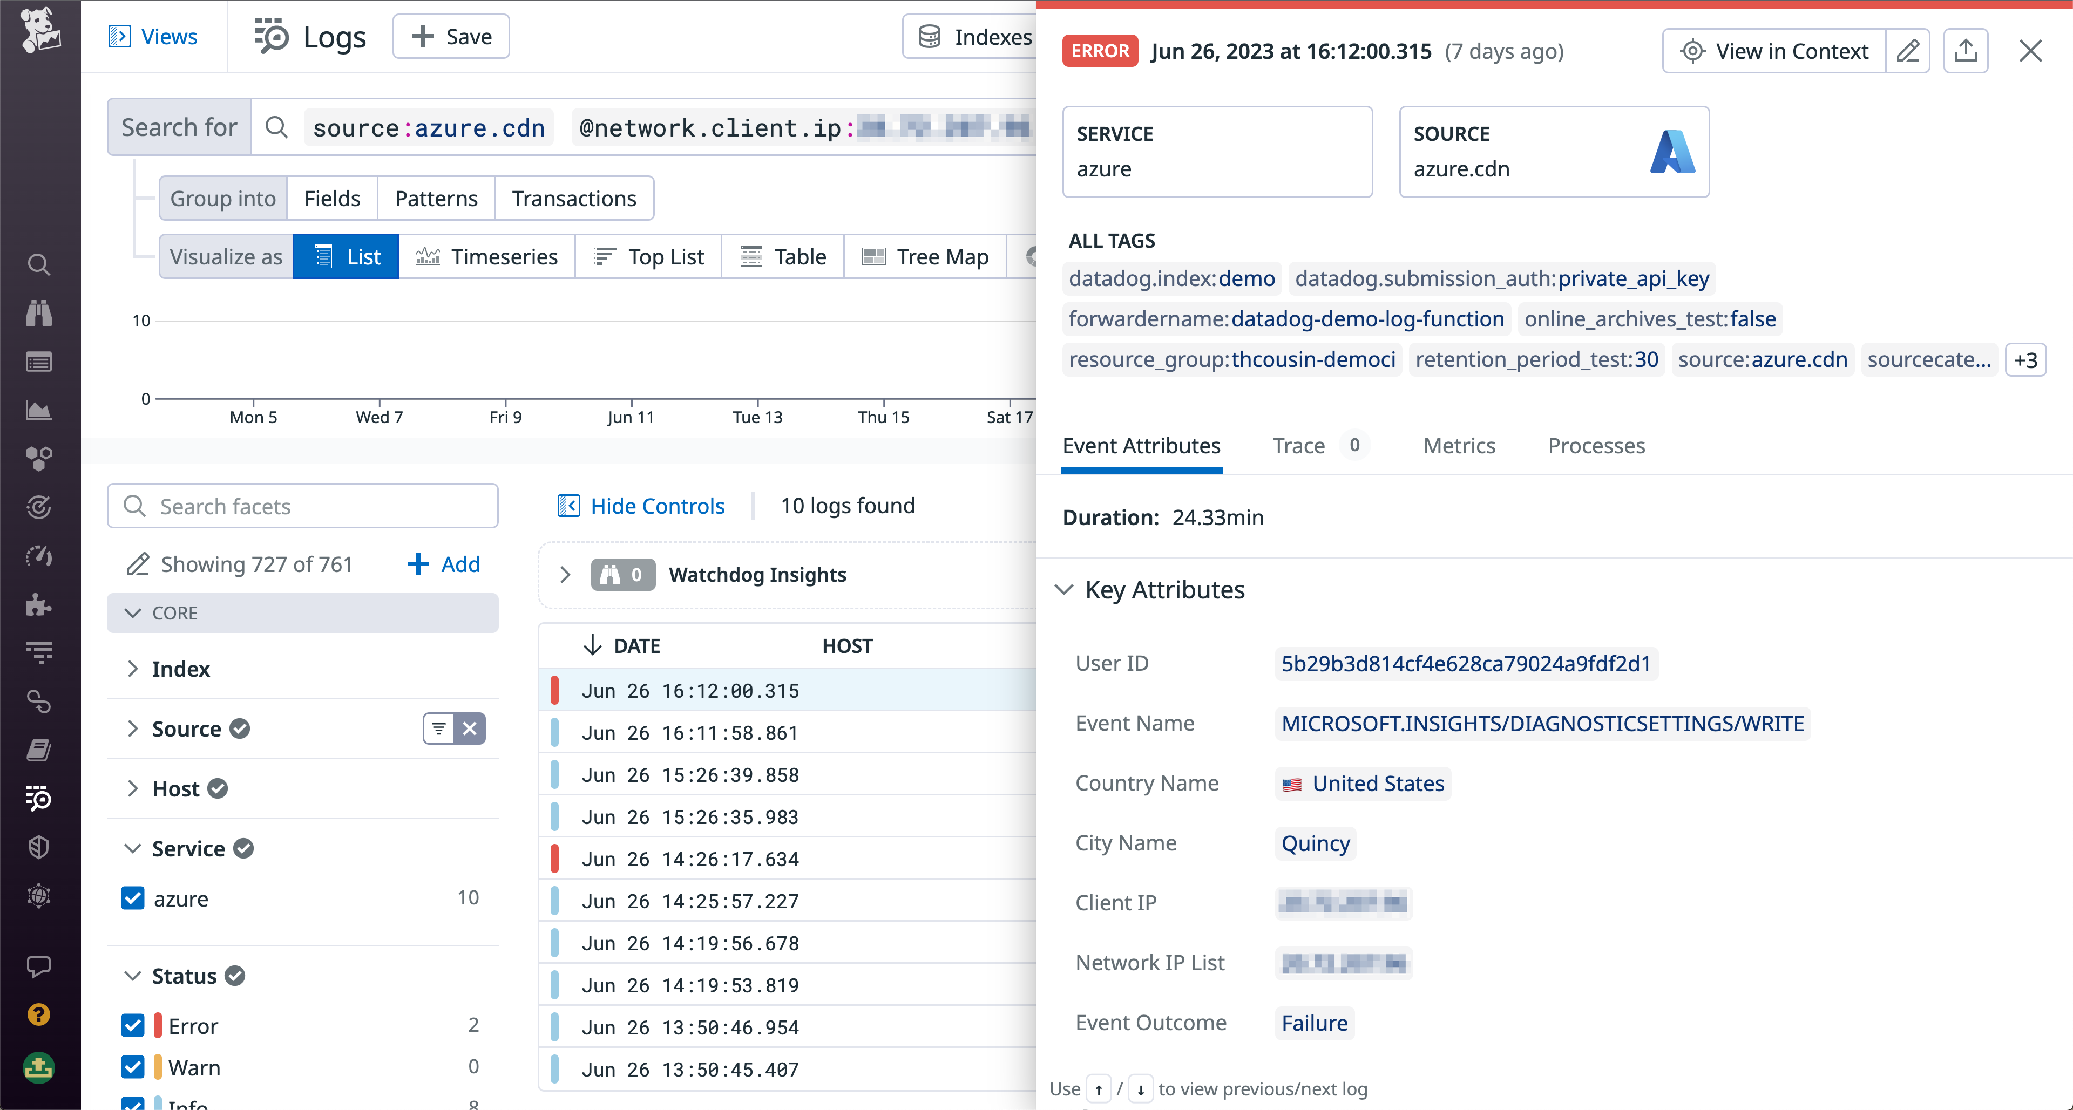Select the Notebooks book icon in sidebar
The height and width of the screenshot is (1110, 2073).
click(39, 750)
